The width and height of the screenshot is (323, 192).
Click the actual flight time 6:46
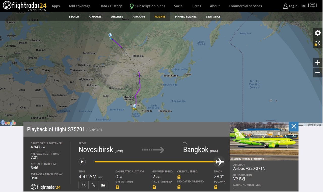pos(34,168)
